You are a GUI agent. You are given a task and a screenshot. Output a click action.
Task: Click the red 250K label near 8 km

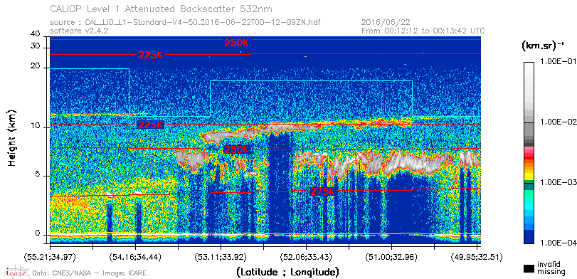pos(237,149)
